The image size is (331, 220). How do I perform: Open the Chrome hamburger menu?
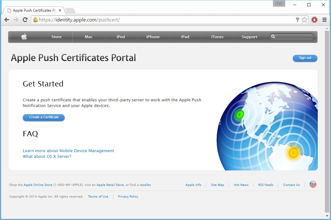pyautogui.click(x=324, y=20)
